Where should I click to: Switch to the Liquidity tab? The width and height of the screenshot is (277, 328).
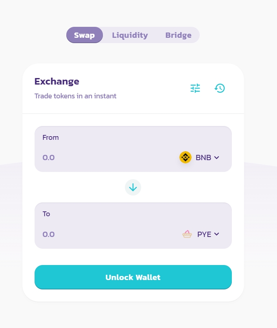click(130, 35)
